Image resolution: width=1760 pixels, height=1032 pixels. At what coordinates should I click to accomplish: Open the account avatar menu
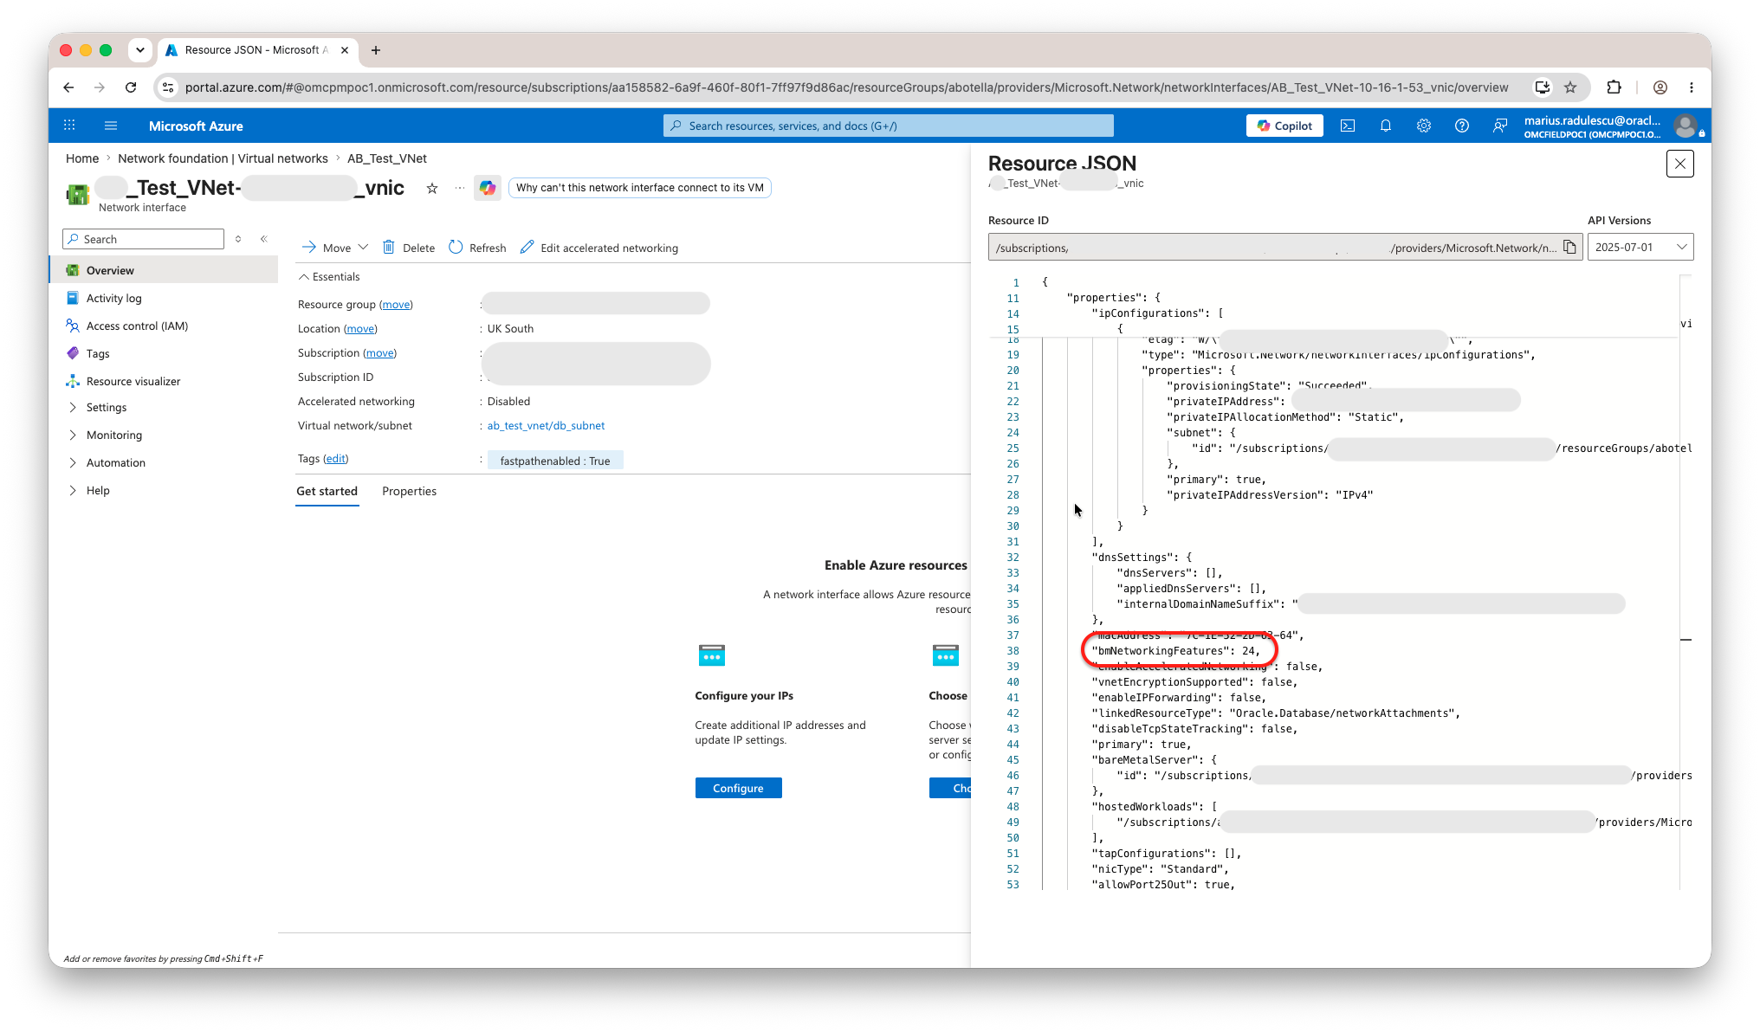pos(1686,126)
